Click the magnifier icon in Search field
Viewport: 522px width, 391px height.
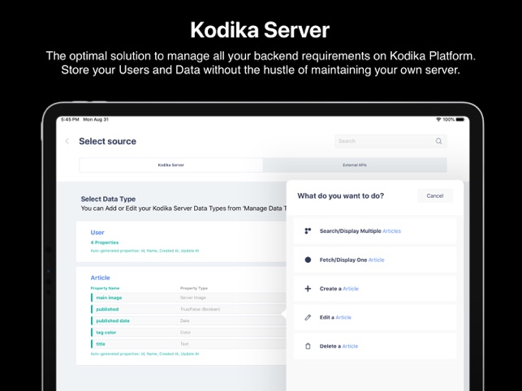click(438, 141)
